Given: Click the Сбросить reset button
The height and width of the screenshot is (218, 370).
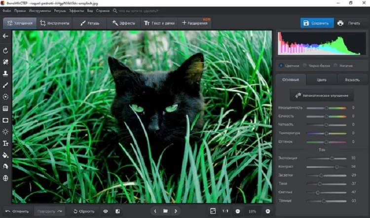Looking at the screenshot, I should pyautogui.click(x=84, y=212).
